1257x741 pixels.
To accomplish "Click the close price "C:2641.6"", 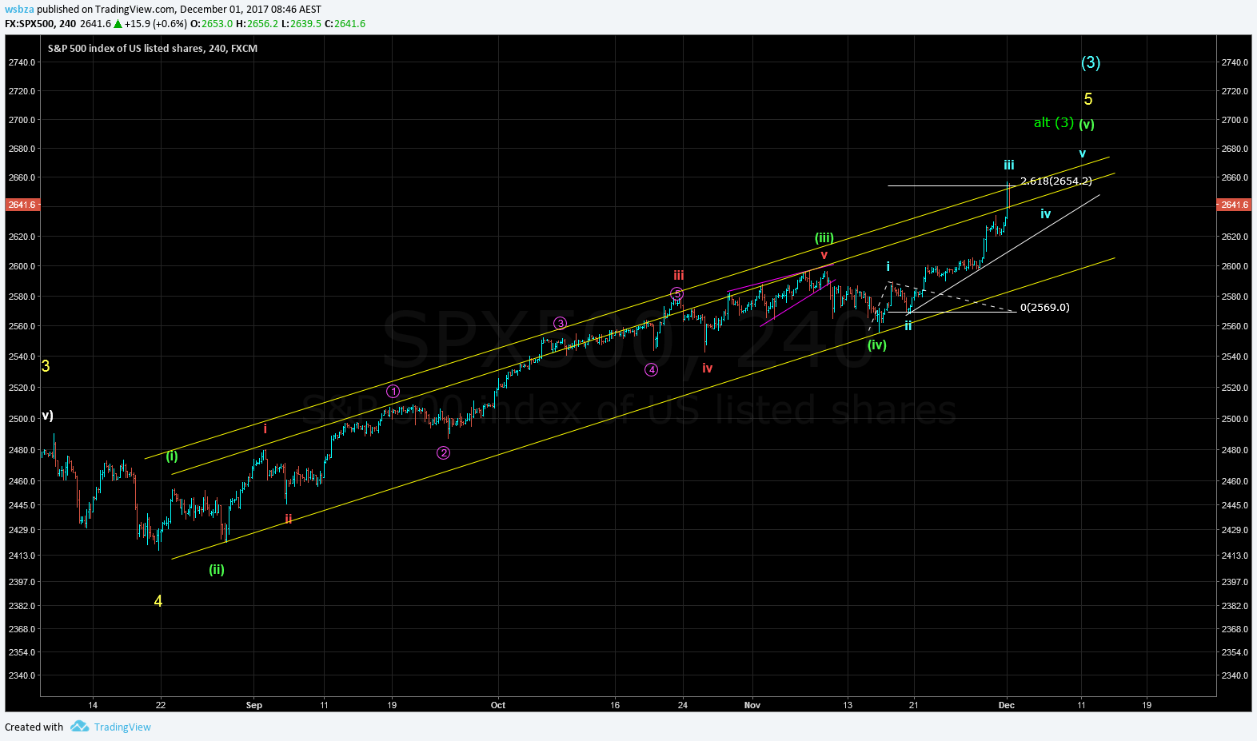I will 345,24.
